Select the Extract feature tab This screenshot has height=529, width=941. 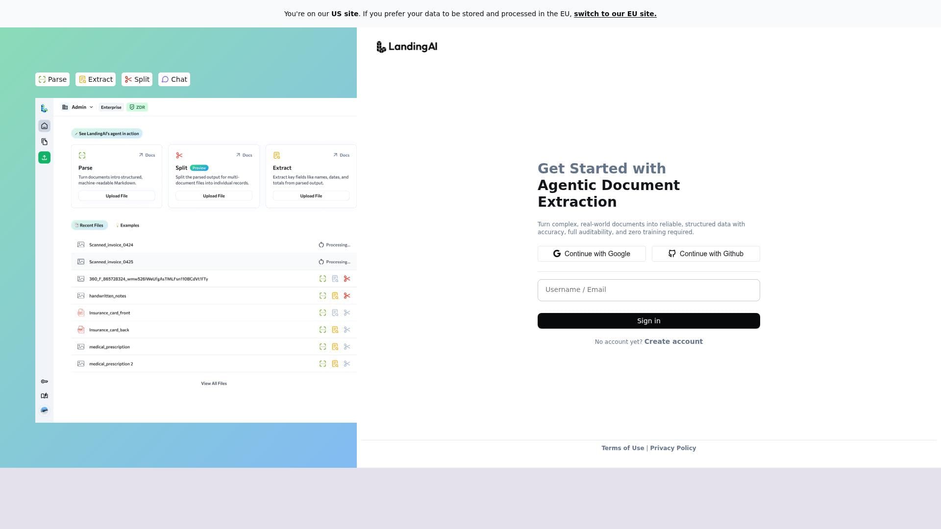pyautogui.click(x=96, y=79)
